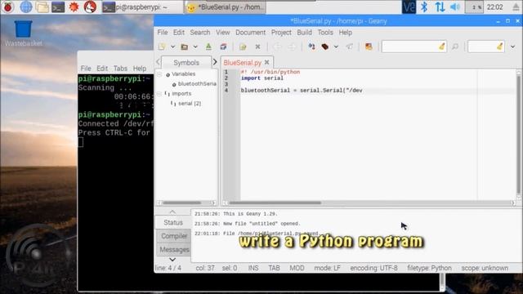Create a new file with Geany's toolbar

(x=162, y=47)
